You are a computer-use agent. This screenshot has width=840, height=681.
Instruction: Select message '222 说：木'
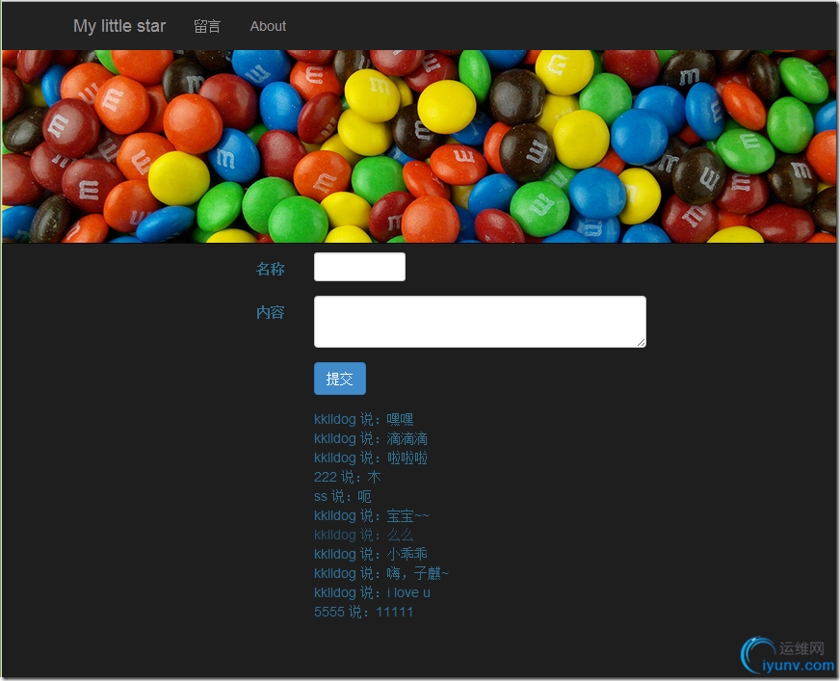coord(347,477)
